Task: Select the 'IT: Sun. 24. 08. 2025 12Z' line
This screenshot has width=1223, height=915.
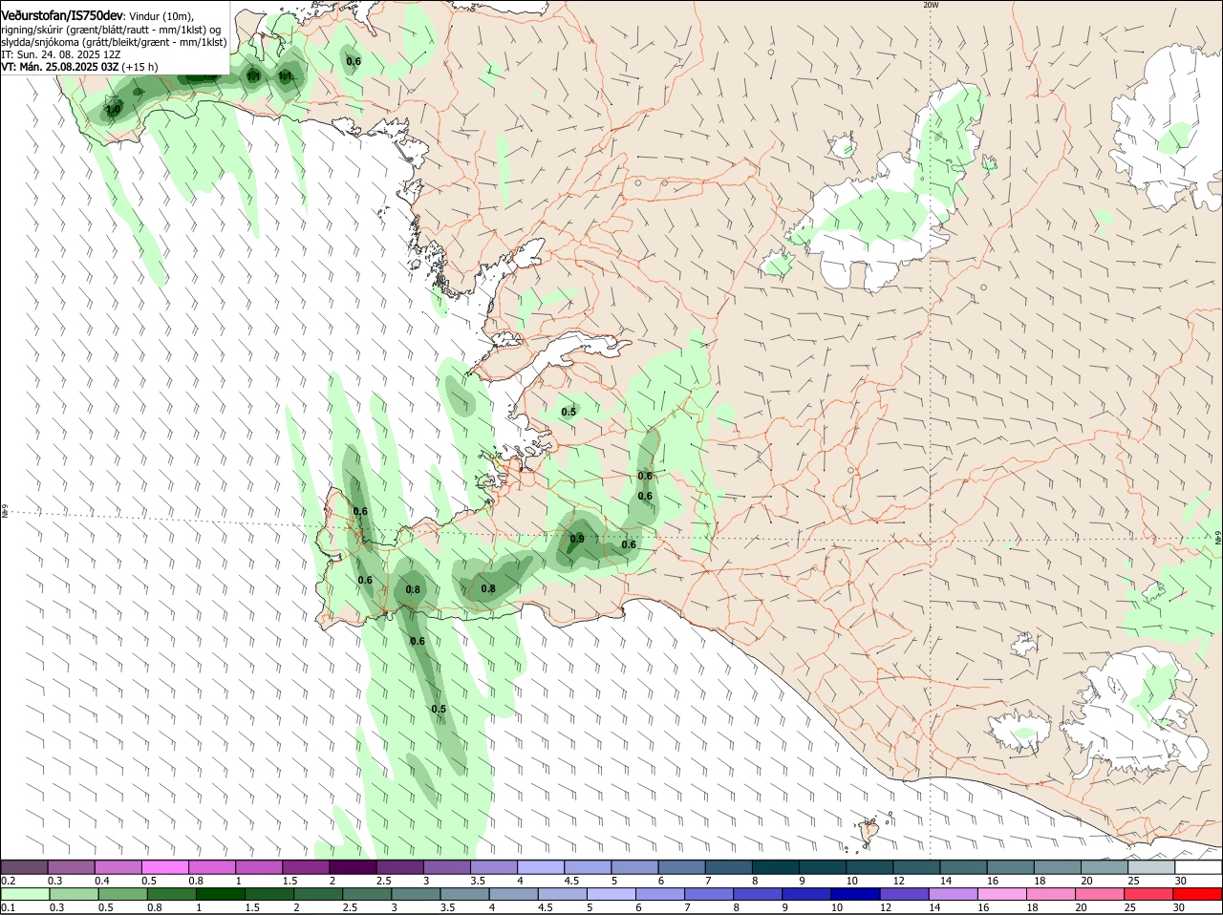Action: 60,54
